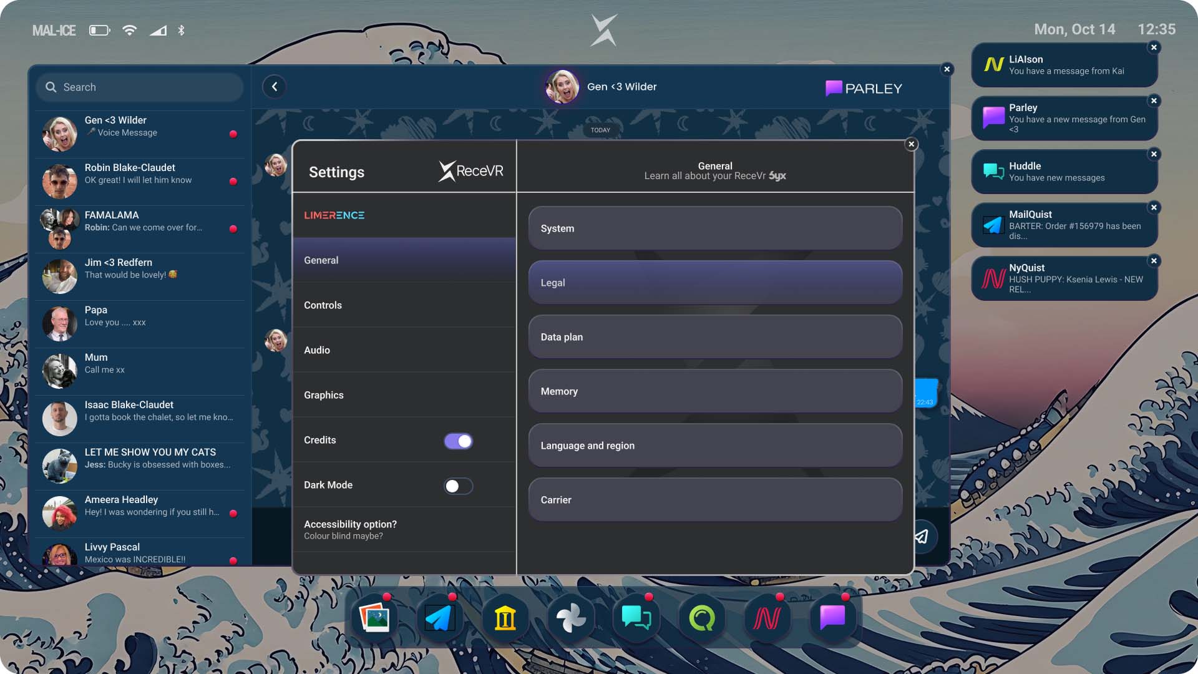Screen dimensions: 1198x674
Task: Click the Wi-Fi status icon
Action: click(x=129, y=30)
